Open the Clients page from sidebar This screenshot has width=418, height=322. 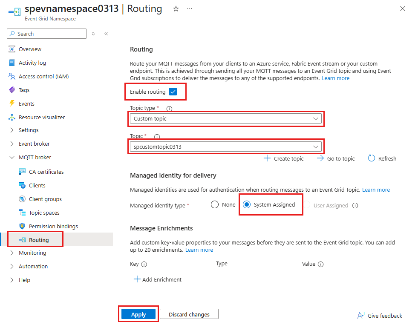22,185
